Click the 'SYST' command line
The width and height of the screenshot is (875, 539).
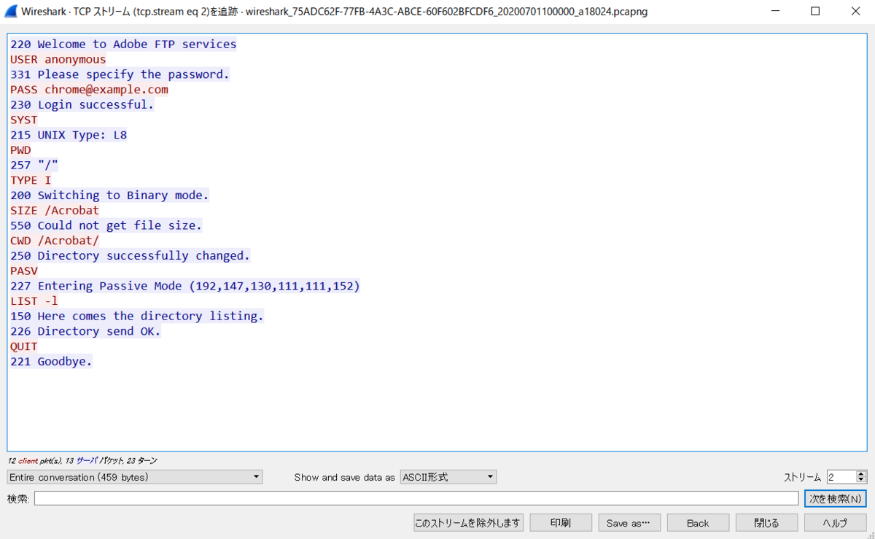pyautogui.click(x=24, y=120)
